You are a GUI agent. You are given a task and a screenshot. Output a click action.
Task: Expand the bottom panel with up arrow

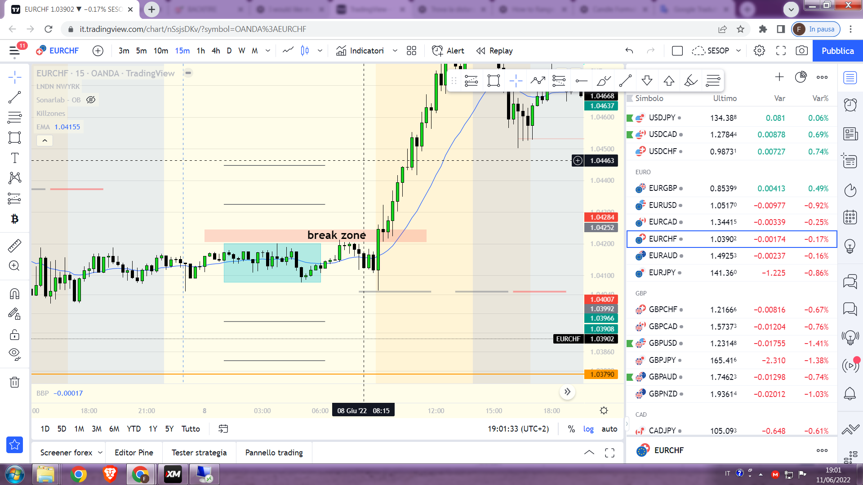coord(589,453)
